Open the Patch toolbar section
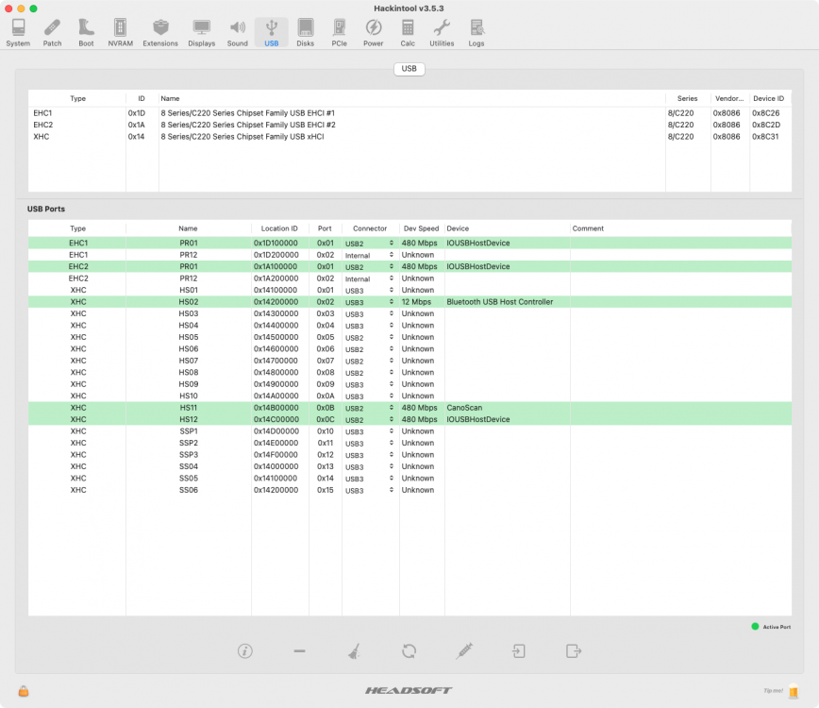 [x=52, y=33]
